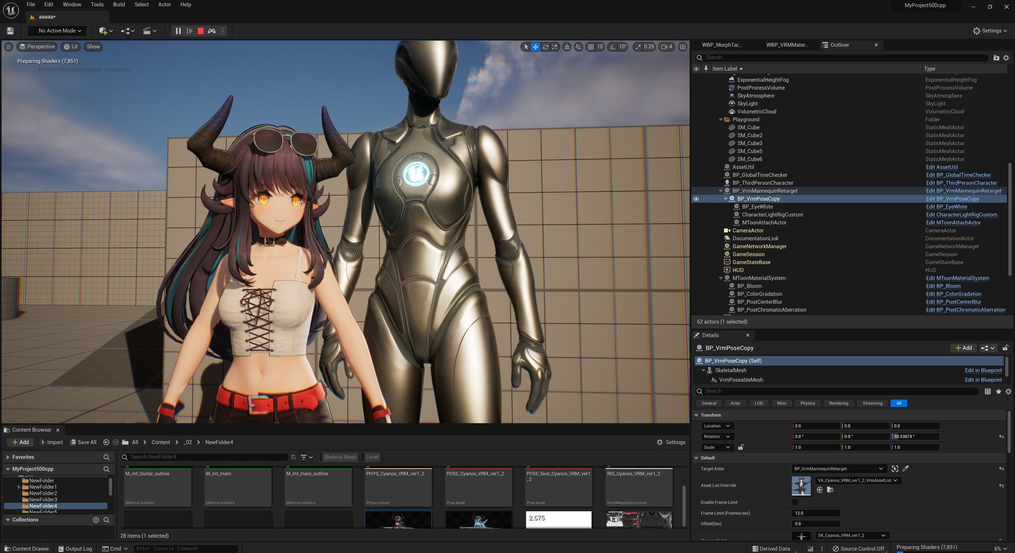Viewport: 1015px width, 553px height.
Task: Stop the simulation with the red stop icon
Action: click(x=200, y=31)
